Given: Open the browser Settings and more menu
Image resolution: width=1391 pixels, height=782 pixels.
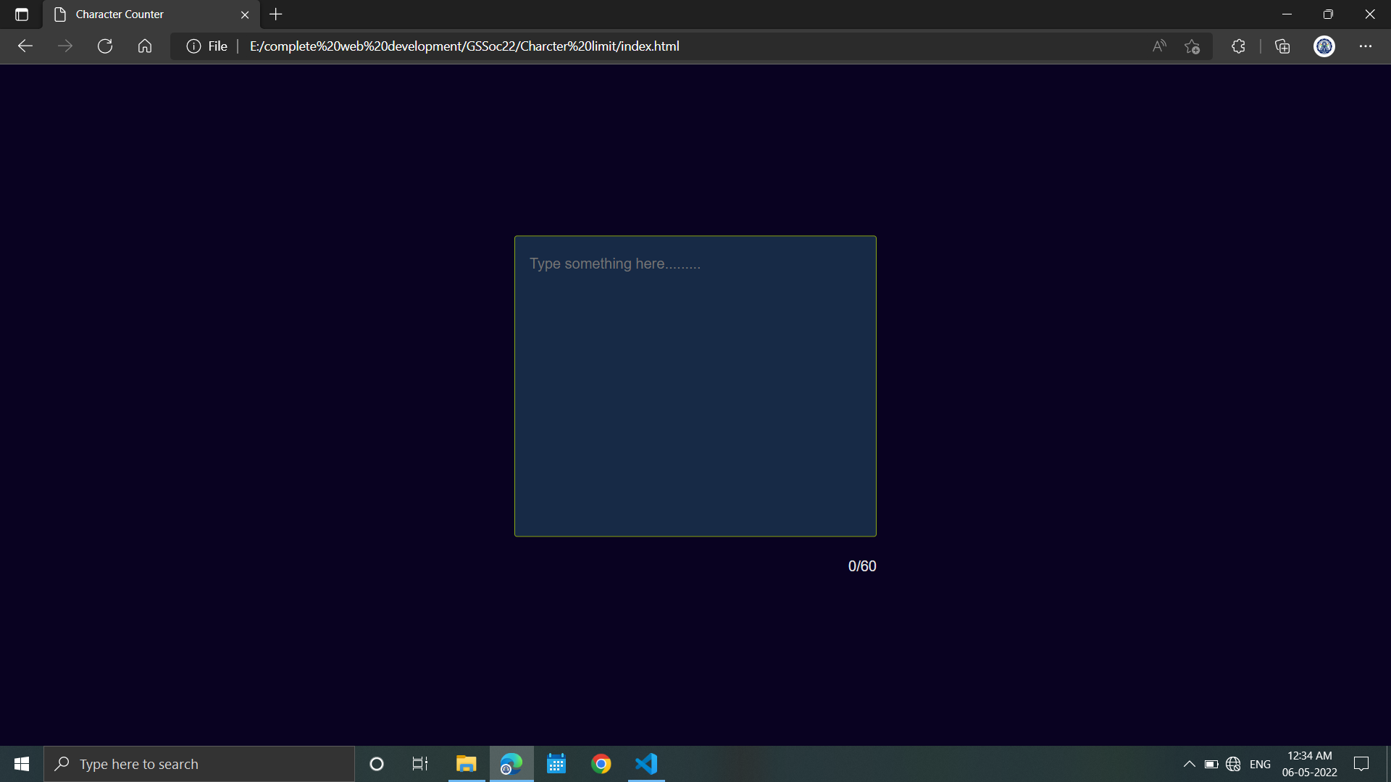Looking at the screenshot, I should tap(1366, 46).
